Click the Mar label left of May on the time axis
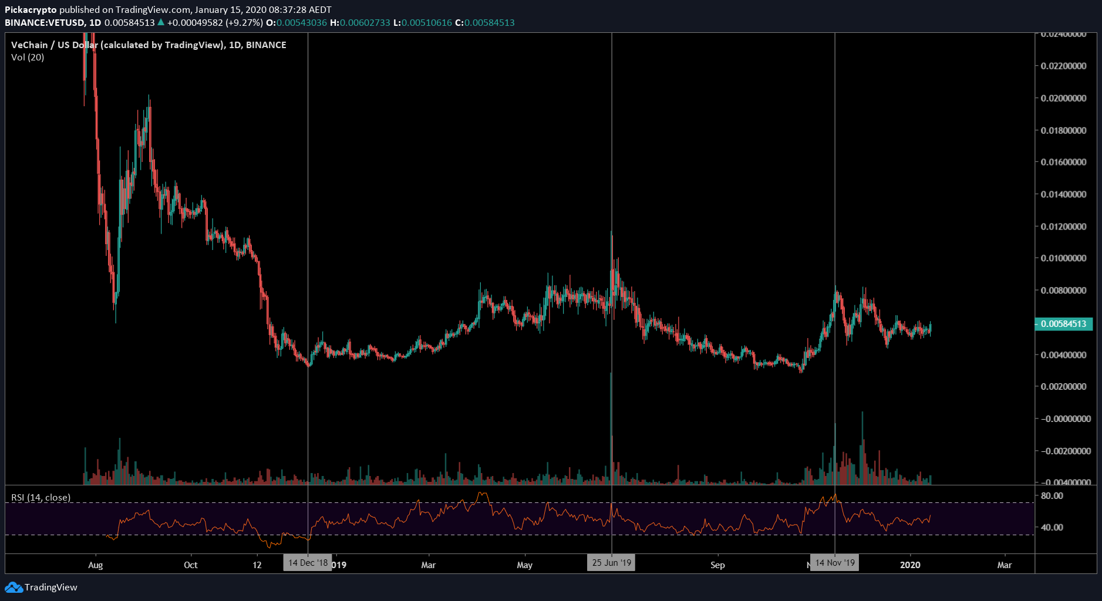 429,565
